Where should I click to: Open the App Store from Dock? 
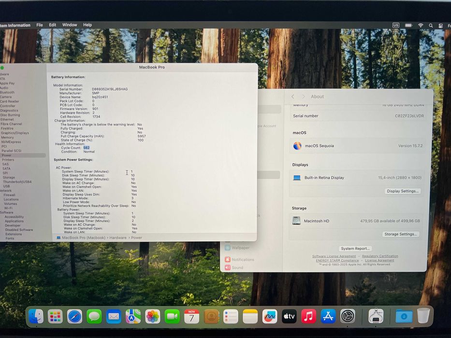(328, 316)
